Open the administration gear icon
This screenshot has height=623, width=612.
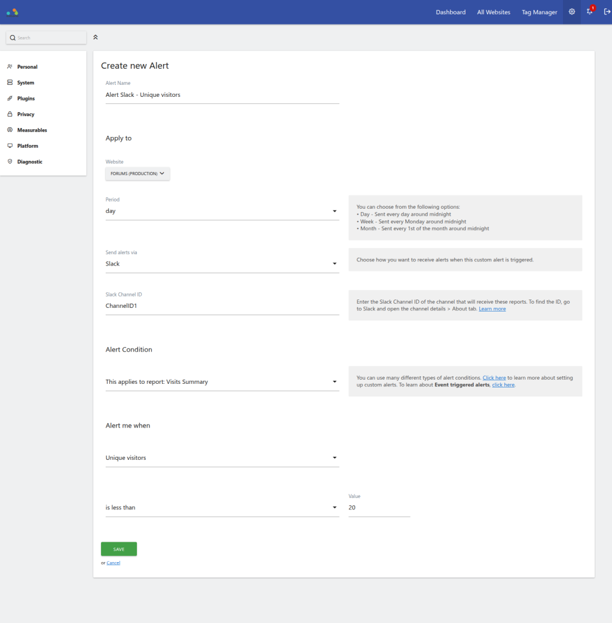(x=571, y=12)
